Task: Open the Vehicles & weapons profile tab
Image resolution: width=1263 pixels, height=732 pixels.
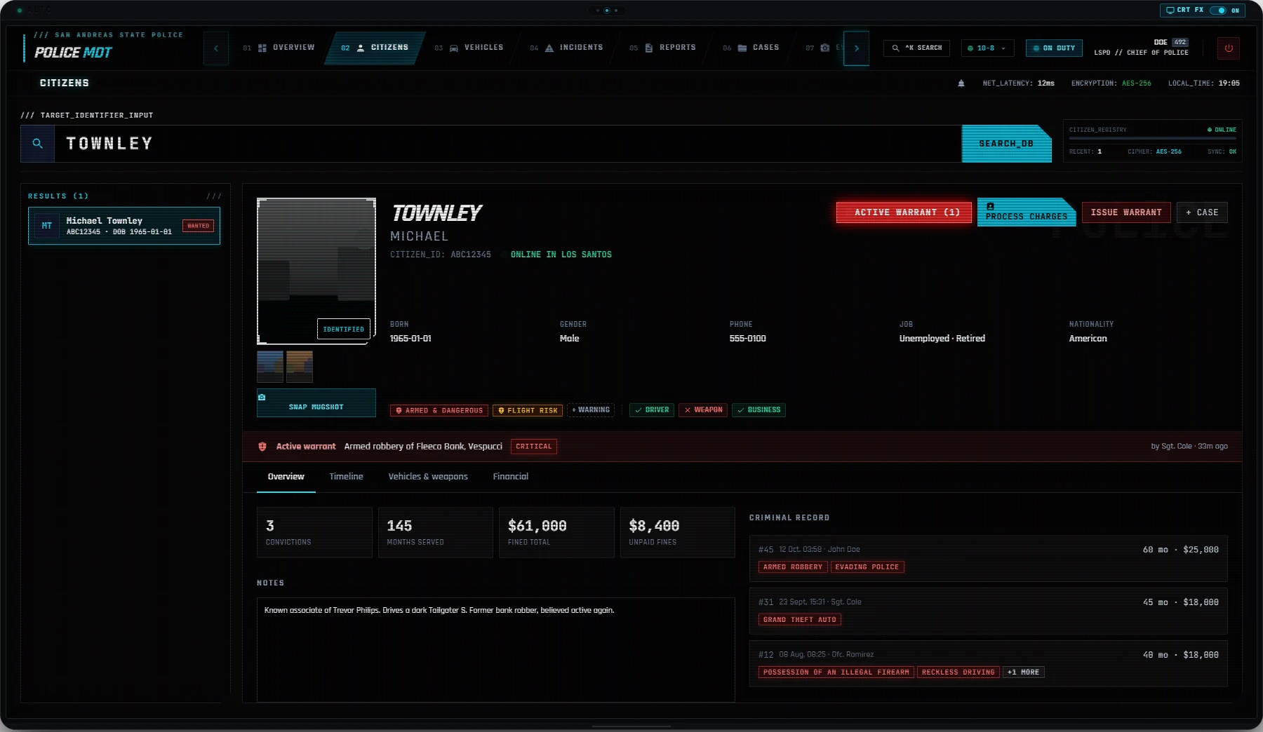Action: [428, 477]
